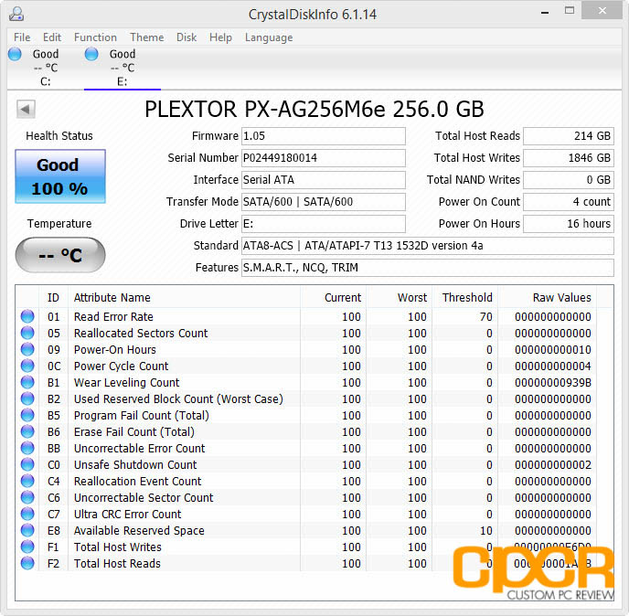Screen dimensions: 629x616
Task: Open the Language menu
Action: (x=269, y=37)
